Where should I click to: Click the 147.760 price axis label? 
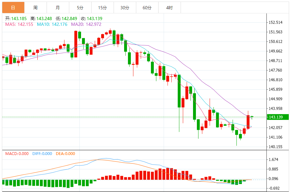coord(276,70)
